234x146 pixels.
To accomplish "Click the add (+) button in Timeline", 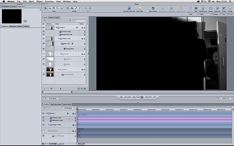I will [x=44, y=108].
